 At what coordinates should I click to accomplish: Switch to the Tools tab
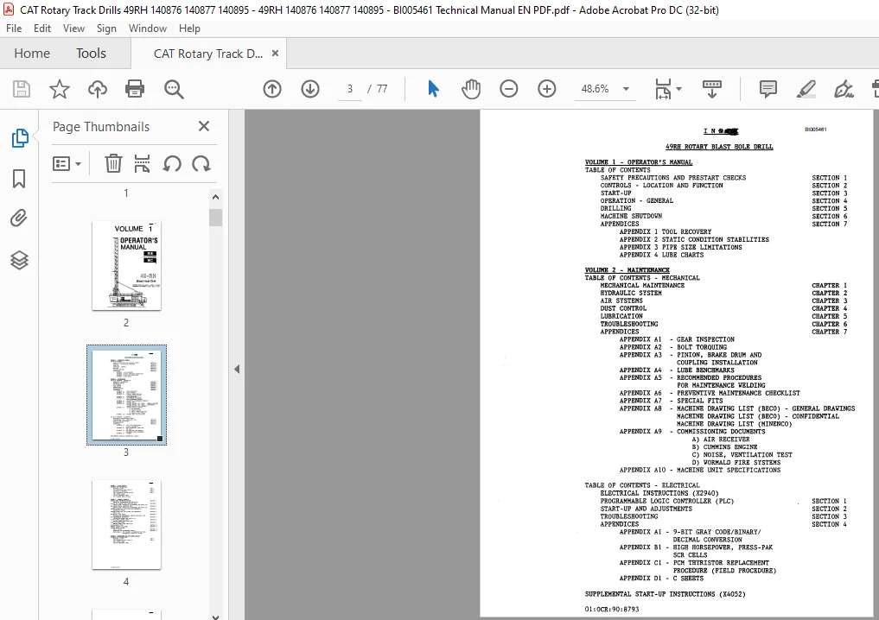(x=91, y=54)
